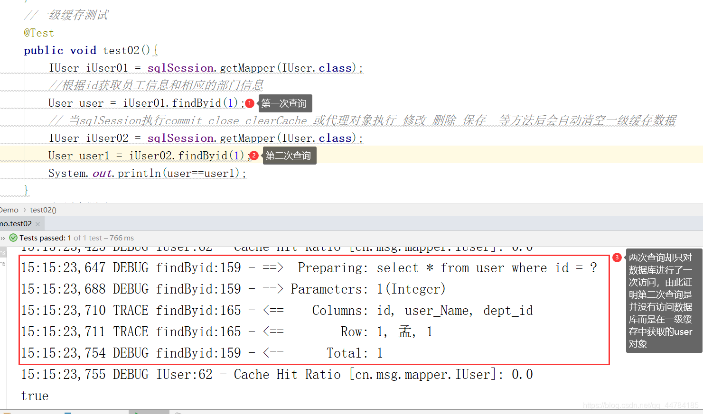Close the no.test02 run tab
Viewport: 703px width, 414px height.
coord(37,224)
